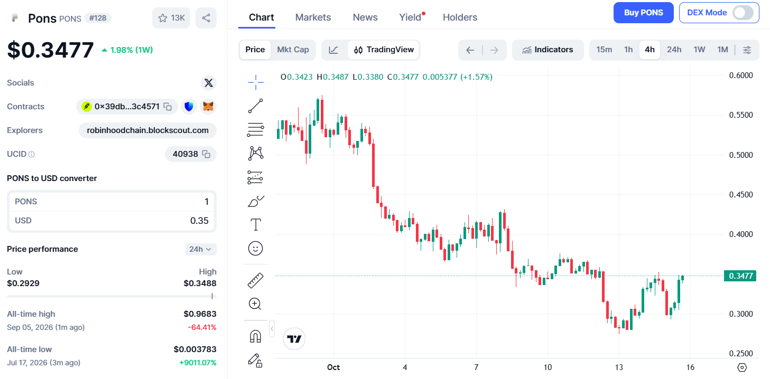The height and width of the screenshot is (379, 770).
Task: Edit the PONS converter amount field
Action: point(112,202)
